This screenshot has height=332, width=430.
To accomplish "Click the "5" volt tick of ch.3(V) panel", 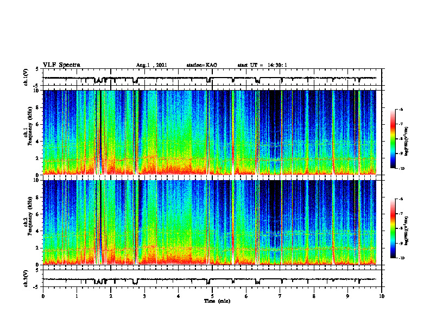I will pyautogui.click(x=37, y=270).
